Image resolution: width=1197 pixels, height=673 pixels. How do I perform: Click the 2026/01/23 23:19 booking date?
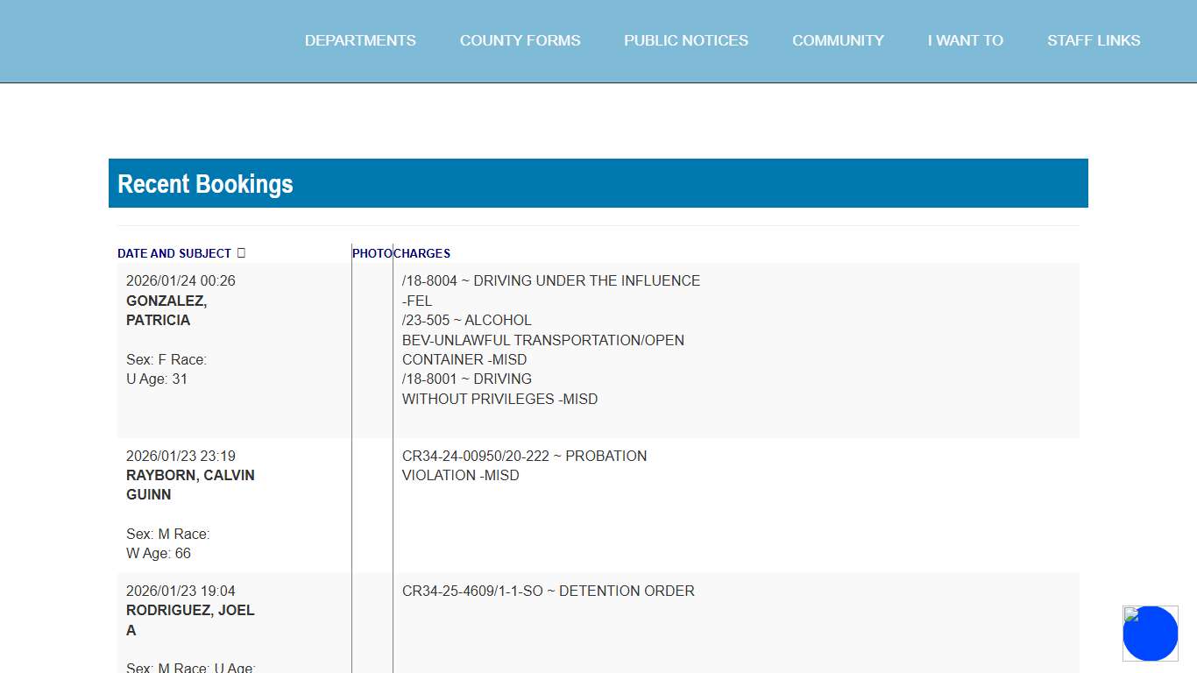(x=181, y=456)
